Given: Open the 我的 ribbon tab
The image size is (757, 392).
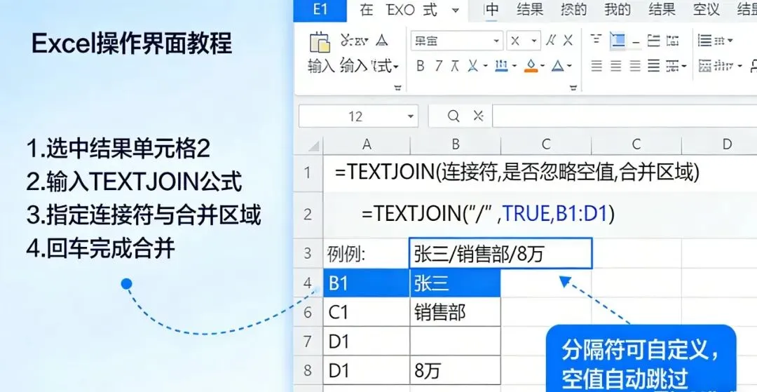Looking at the screenshot, I should [618, 10].
